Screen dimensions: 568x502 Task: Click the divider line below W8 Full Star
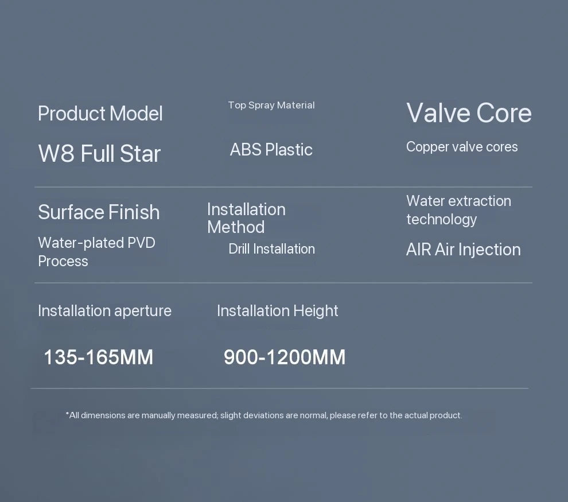(283, 187)
